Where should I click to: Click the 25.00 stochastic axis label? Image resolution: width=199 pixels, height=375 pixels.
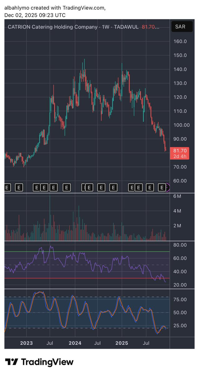pyautogui.click(x=180, y=326)
